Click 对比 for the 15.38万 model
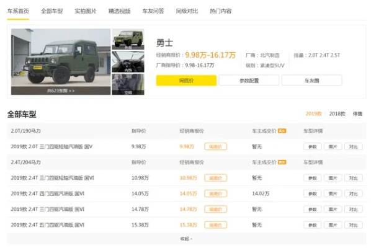This screenshot has height=248, width=371. 353,224
